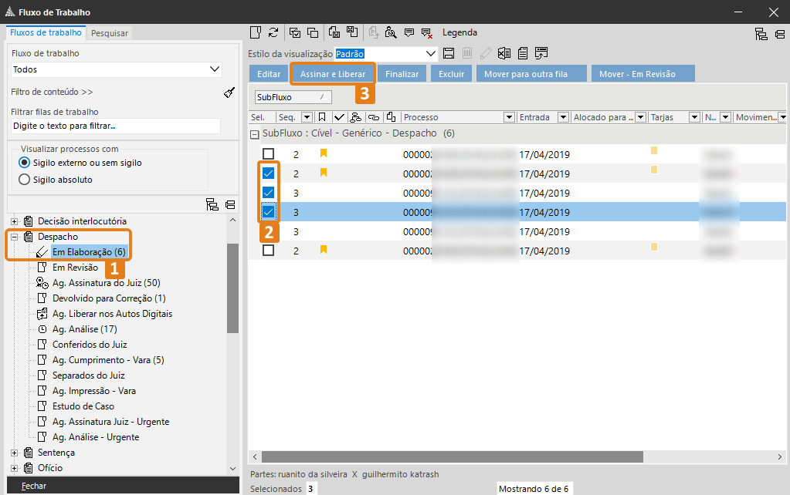The image size is (790, 495).
Task: Click the select-all checked windows icon
Action: (295, 32)
